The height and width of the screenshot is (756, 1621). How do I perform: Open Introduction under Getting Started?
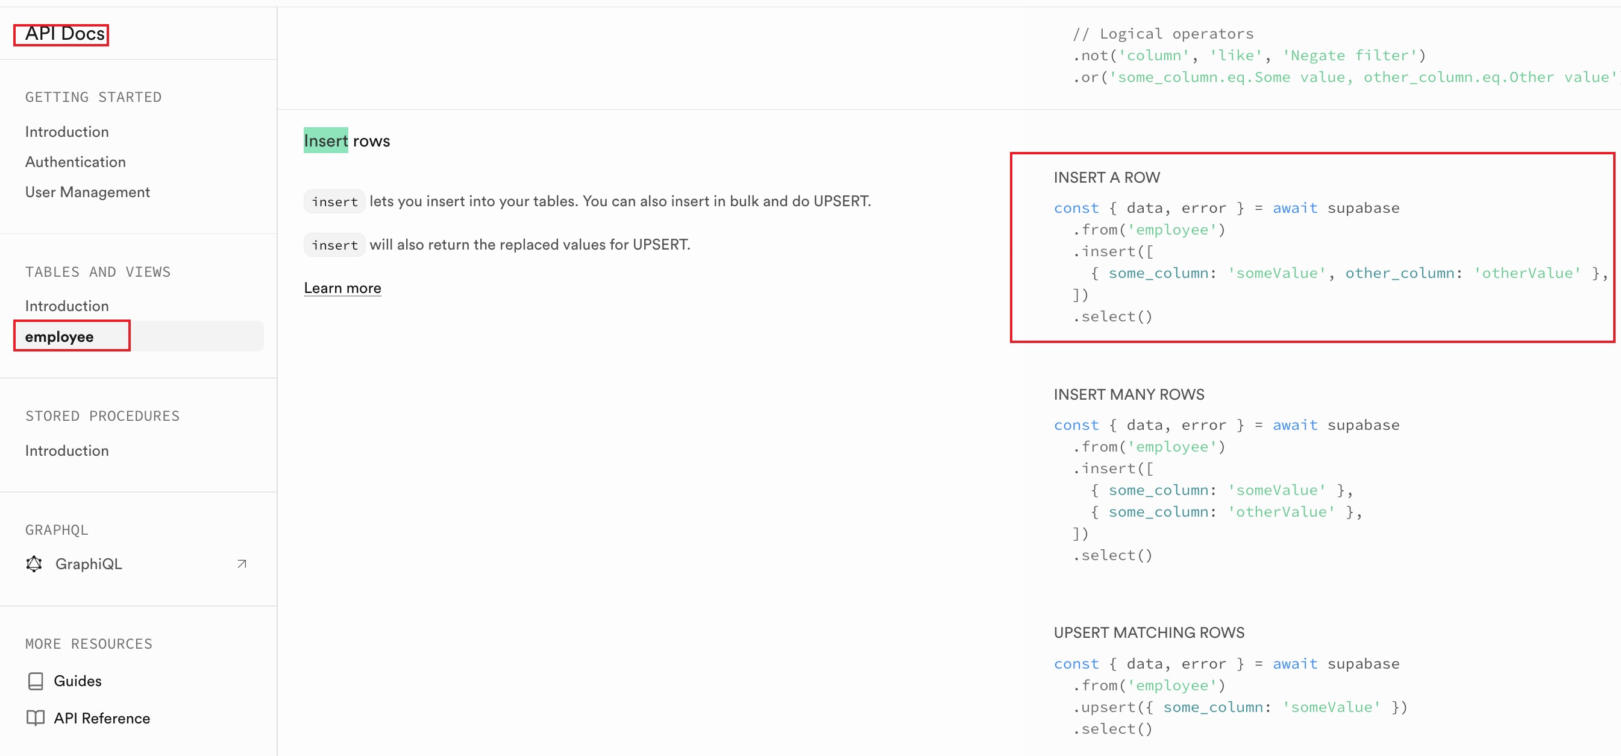(67, 131)
